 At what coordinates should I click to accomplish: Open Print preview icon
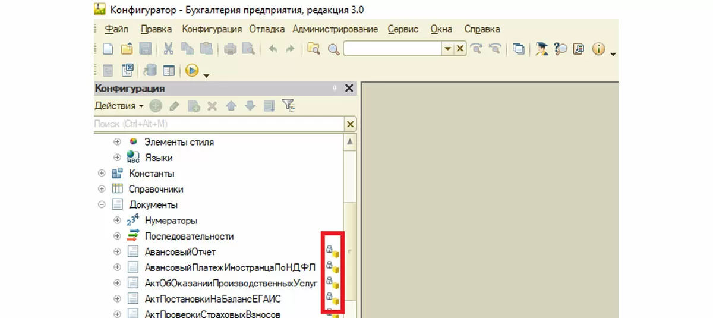(248, 49)
